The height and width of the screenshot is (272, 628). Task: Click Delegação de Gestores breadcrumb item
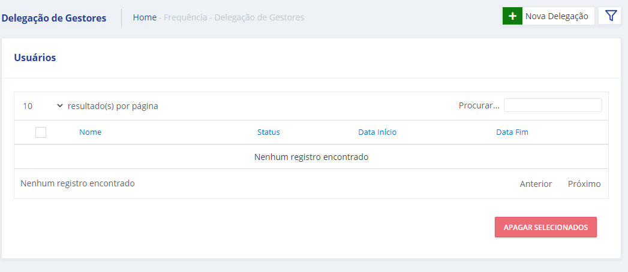point(259,17)
